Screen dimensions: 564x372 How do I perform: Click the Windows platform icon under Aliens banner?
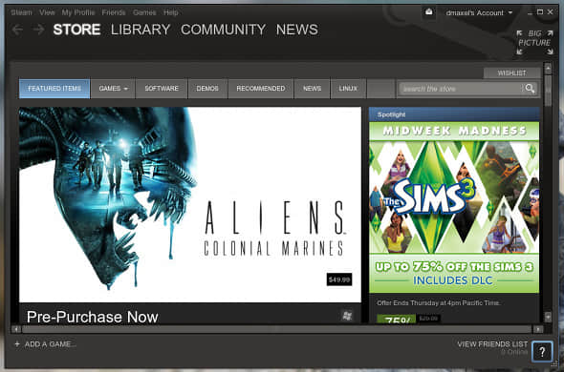(347, 316)
